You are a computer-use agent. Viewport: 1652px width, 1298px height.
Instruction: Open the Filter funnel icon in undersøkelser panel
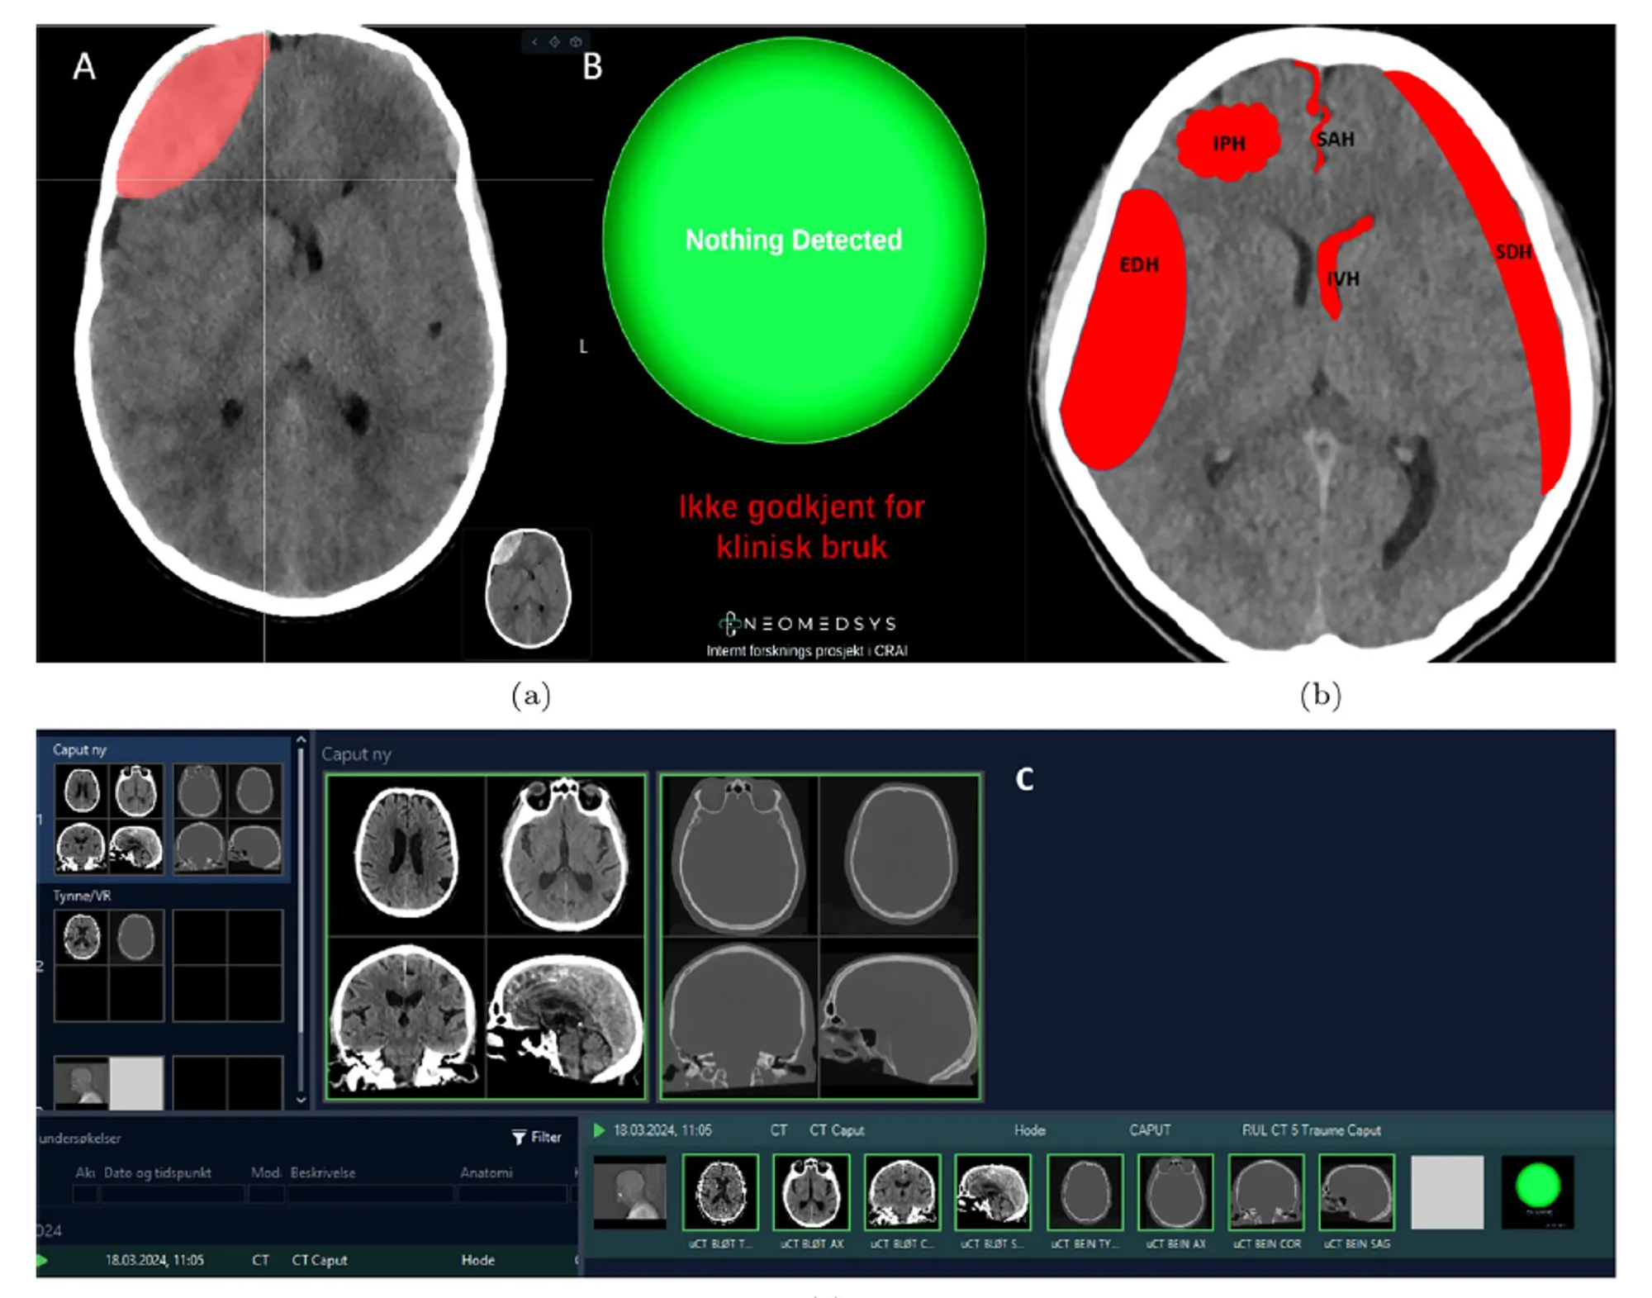tap(519, 1138)
